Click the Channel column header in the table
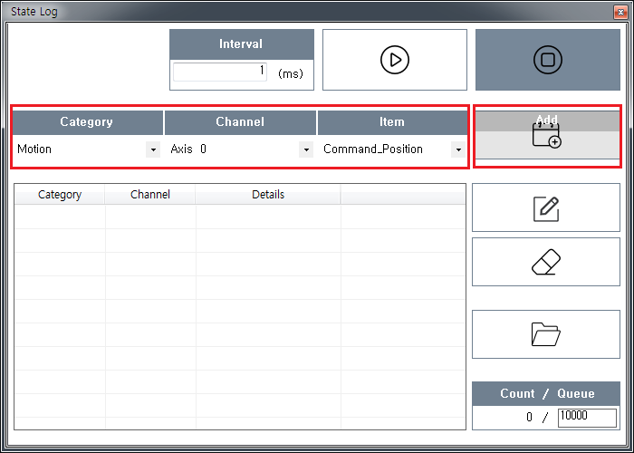This screenshot has width=634, height=453. 150,195
